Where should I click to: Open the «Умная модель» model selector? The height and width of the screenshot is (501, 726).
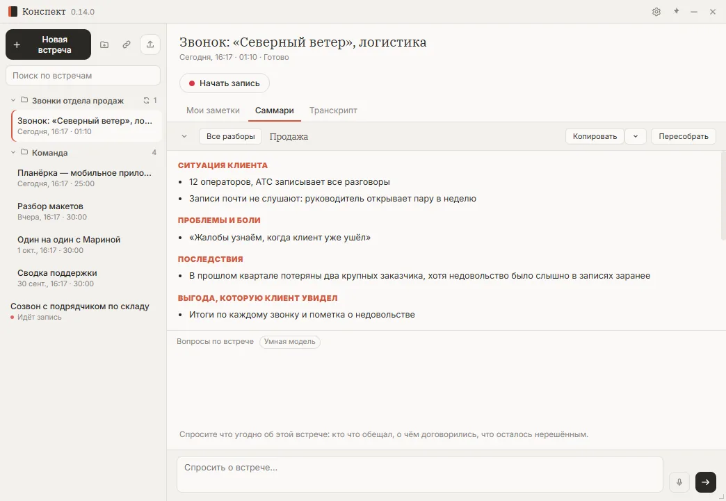(290, 342)
